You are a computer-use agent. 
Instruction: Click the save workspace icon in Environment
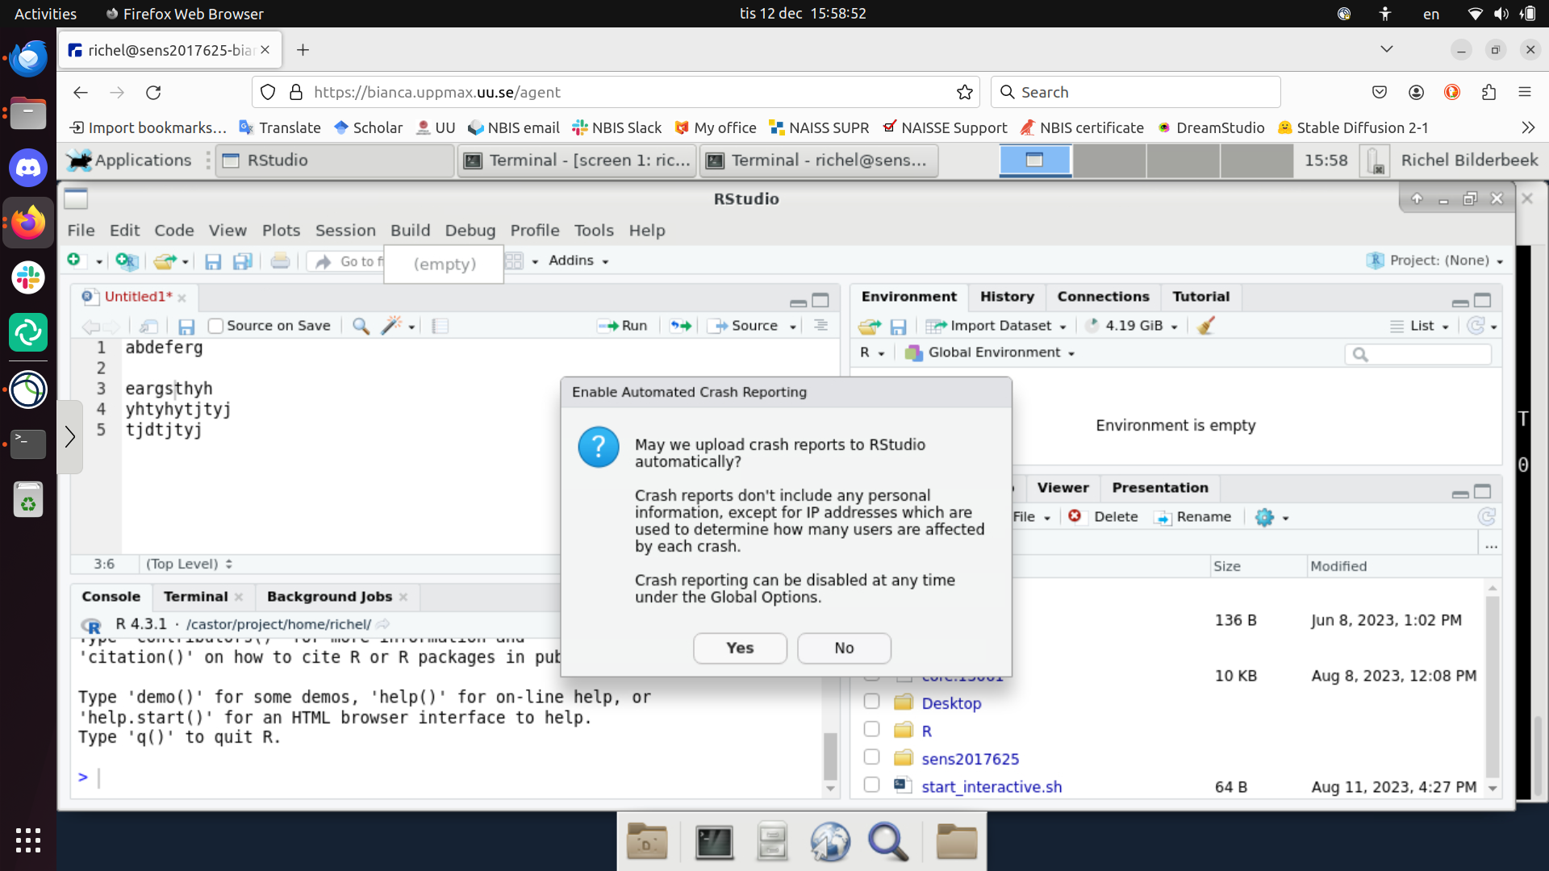pyautogui.click(x=898, y=326)
